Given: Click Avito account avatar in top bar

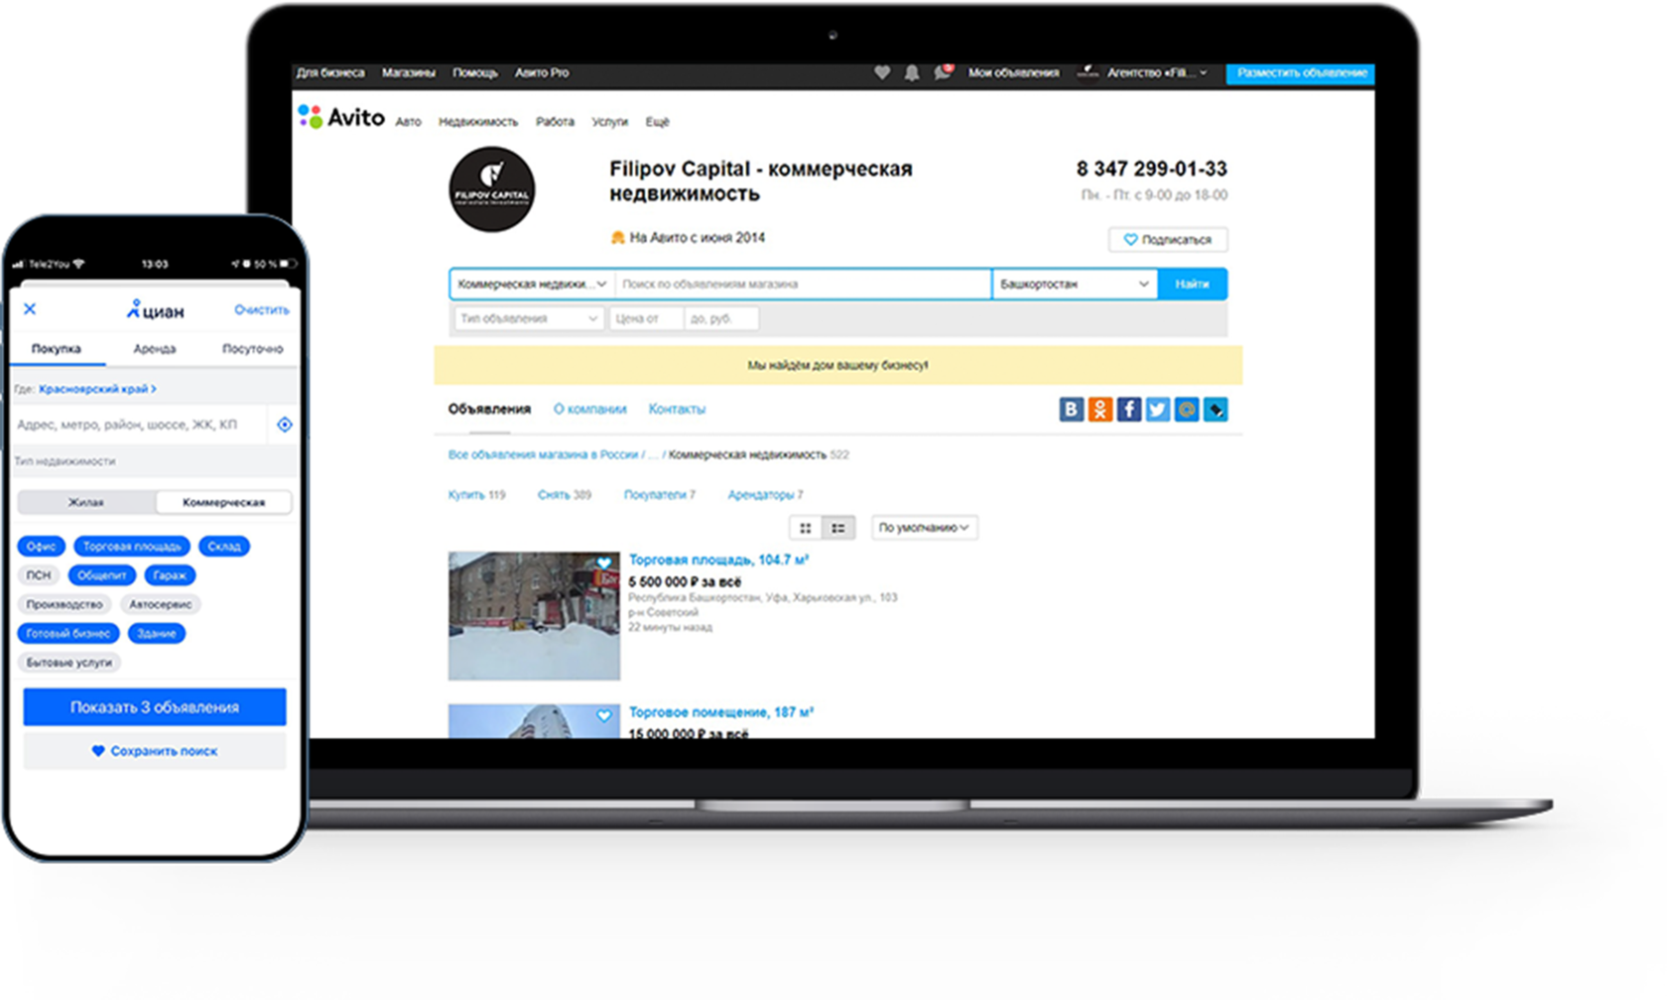Looking at the screenshot, I should pyautogui.click(x=1088, y=72).
